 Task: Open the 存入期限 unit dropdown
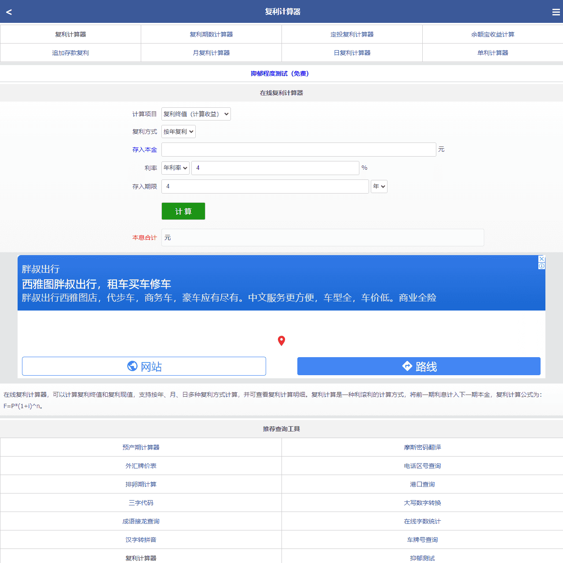[x=379, y=186]
